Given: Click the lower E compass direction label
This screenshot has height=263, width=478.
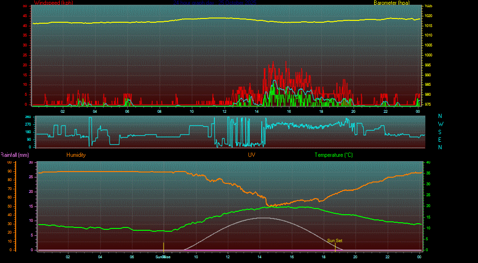Looking at the screenshot, I should 440,139.
